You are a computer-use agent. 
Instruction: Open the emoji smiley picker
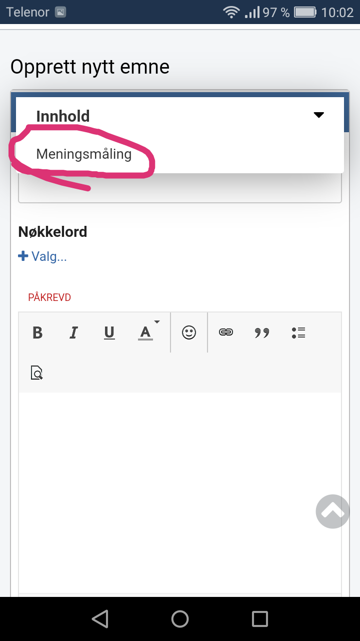(189, 333)
